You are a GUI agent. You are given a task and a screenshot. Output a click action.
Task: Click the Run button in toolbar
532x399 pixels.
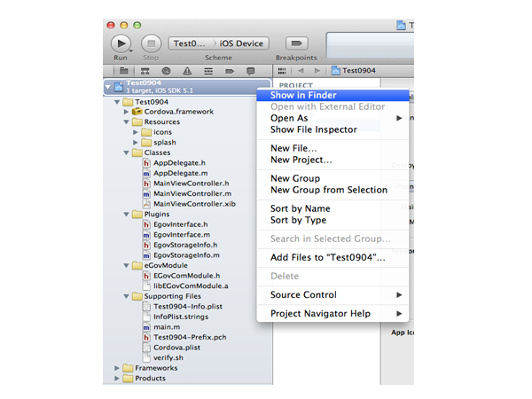[121, 42]
